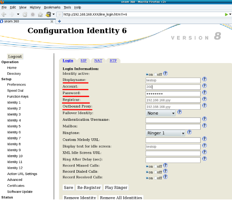232x201 pixels.
Task: Open help icon beside Ringtone dropdown
Action: coord(189,132)
